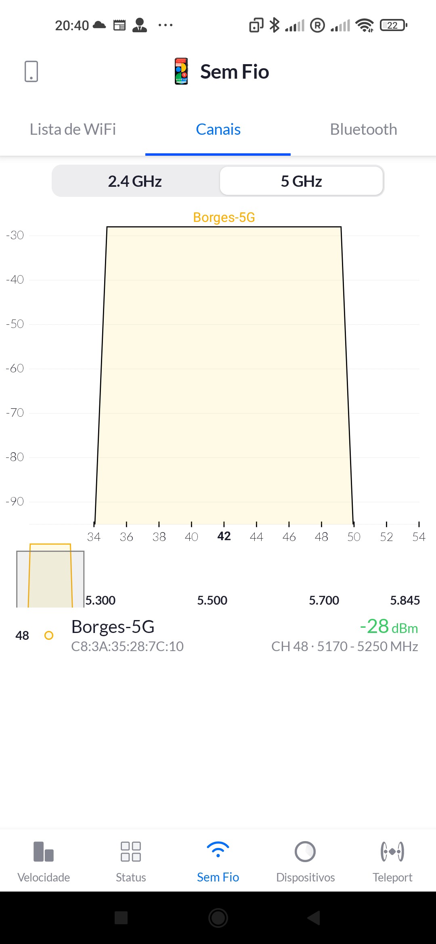Tap the Pixel phone image beside Sem Fio
This screenshot has width=436, height=944.
click(181, 71)
